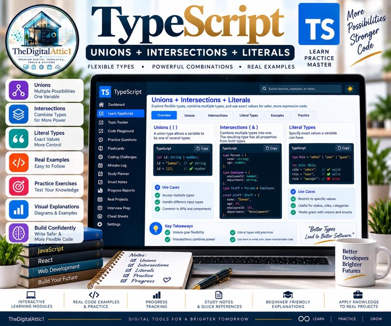Screen dimensions: 391x326
Task: Click the teal Literal Types quote icon
Action: click(19, 139)
